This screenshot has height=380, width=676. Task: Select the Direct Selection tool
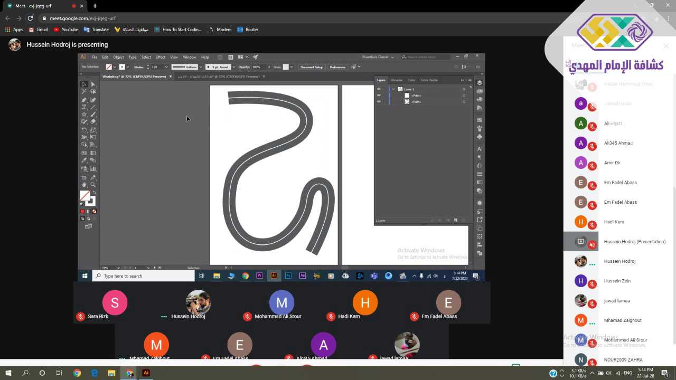coord(93,84)
